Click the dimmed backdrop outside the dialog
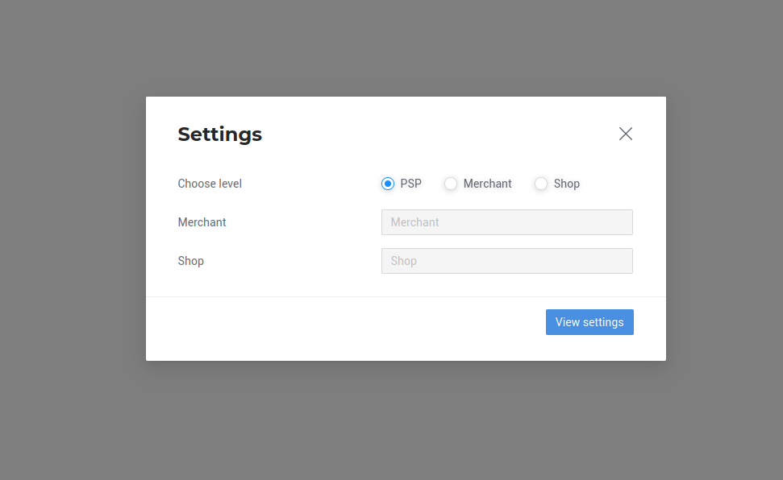783x480 pixels. (x=73, y=242)
